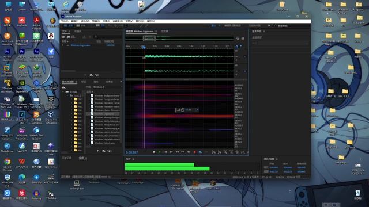This screenshot has width=369, height=207.
Task: Pause playback in the transport bar
Action: 165,152
